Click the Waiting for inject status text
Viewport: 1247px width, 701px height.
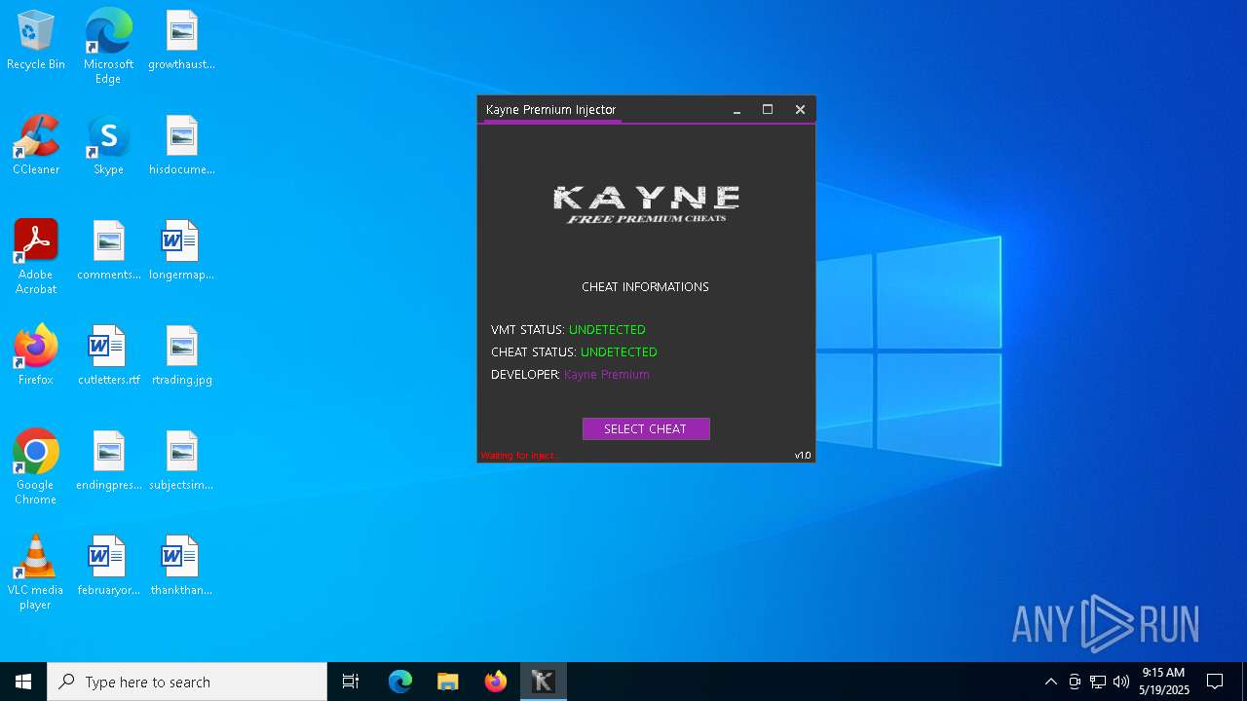click(519, 456)
